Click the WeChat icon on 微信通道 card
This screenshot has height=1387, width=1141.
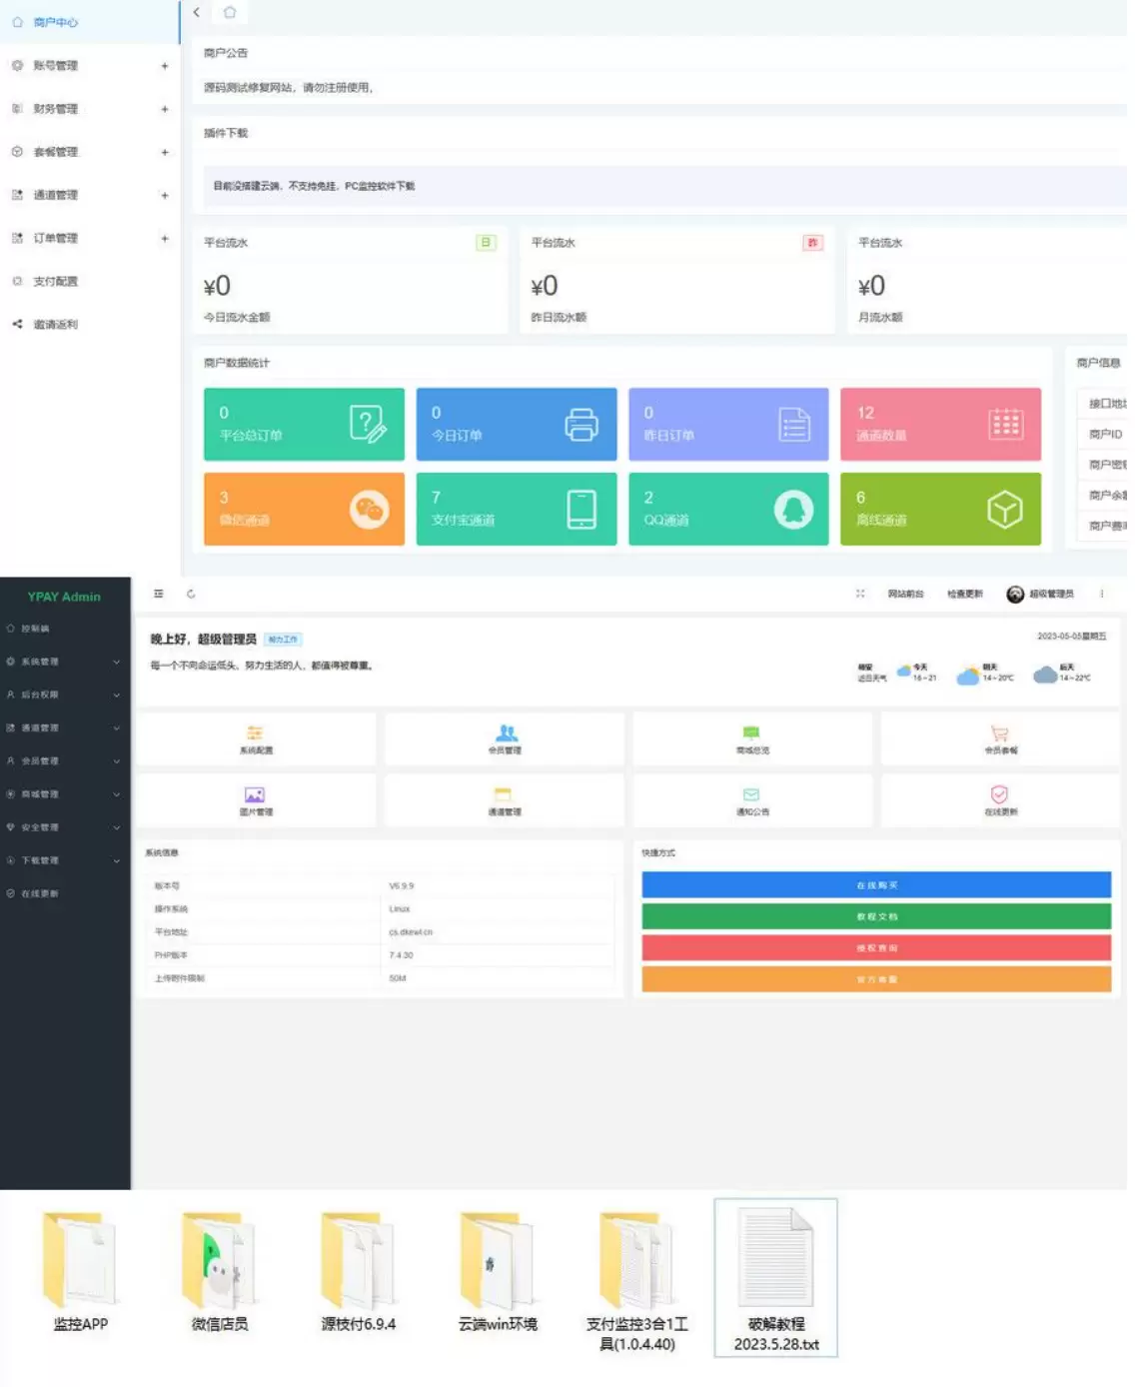[369, 510]
